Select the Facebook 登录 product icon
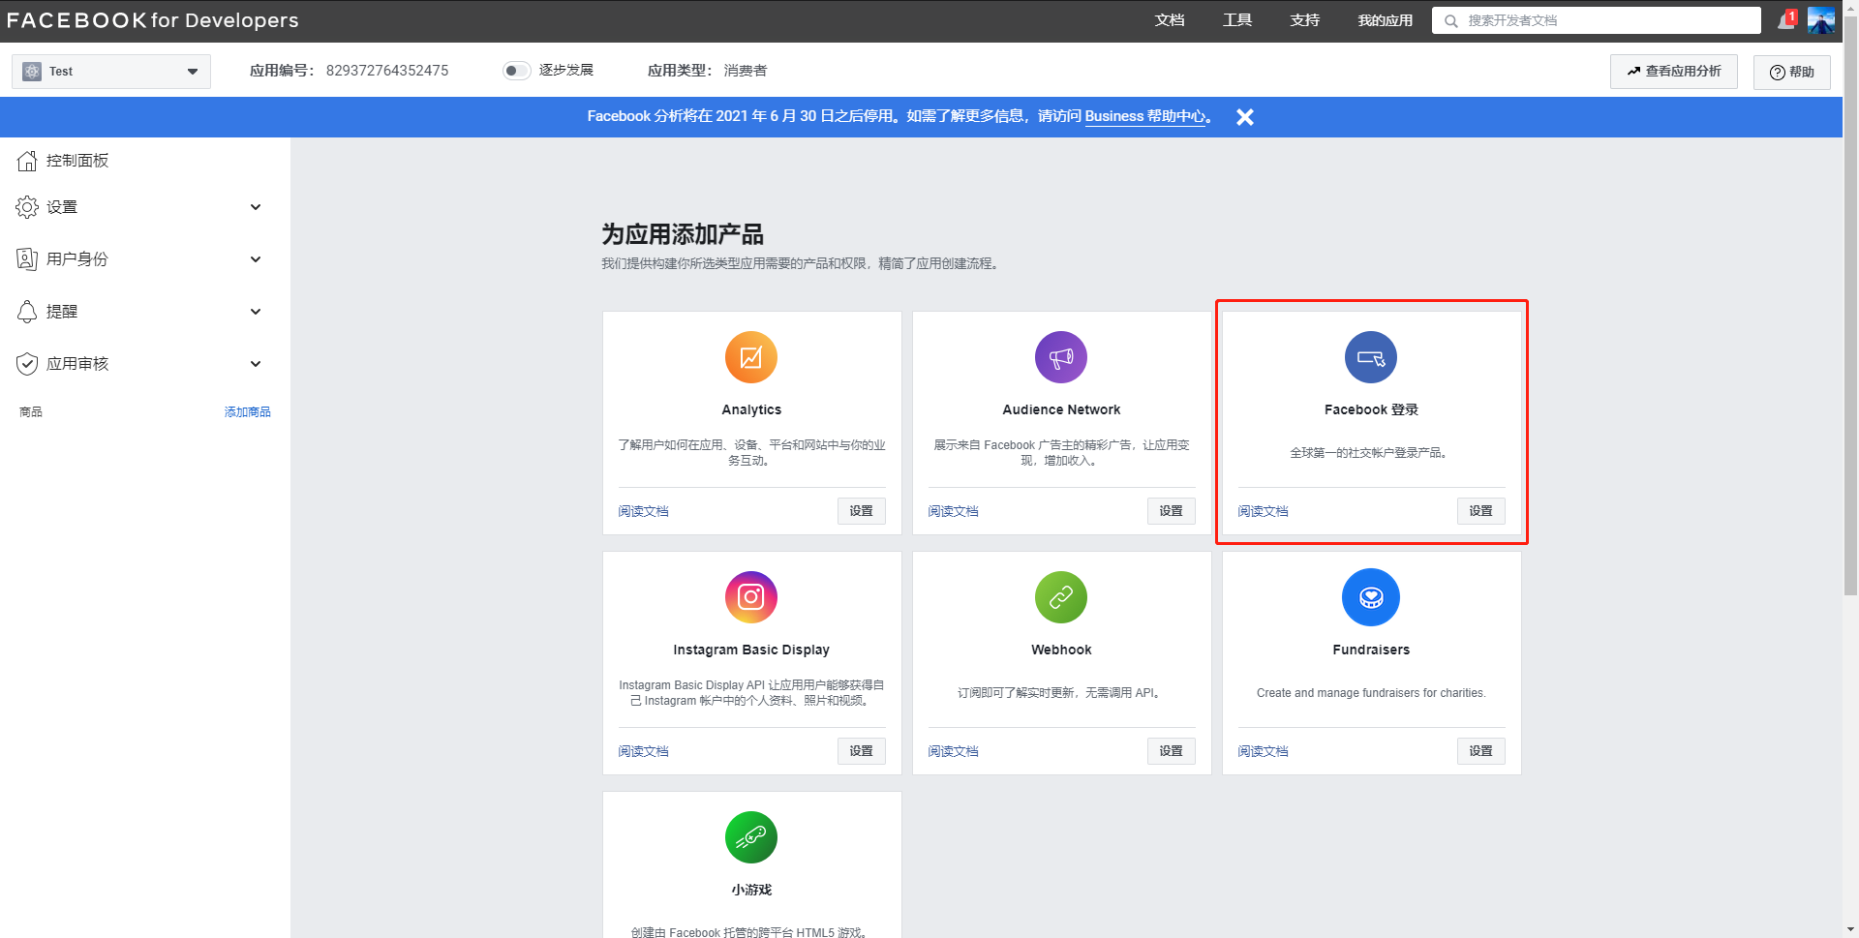This screenshot has width=1859, height=938. [1371, 356]
